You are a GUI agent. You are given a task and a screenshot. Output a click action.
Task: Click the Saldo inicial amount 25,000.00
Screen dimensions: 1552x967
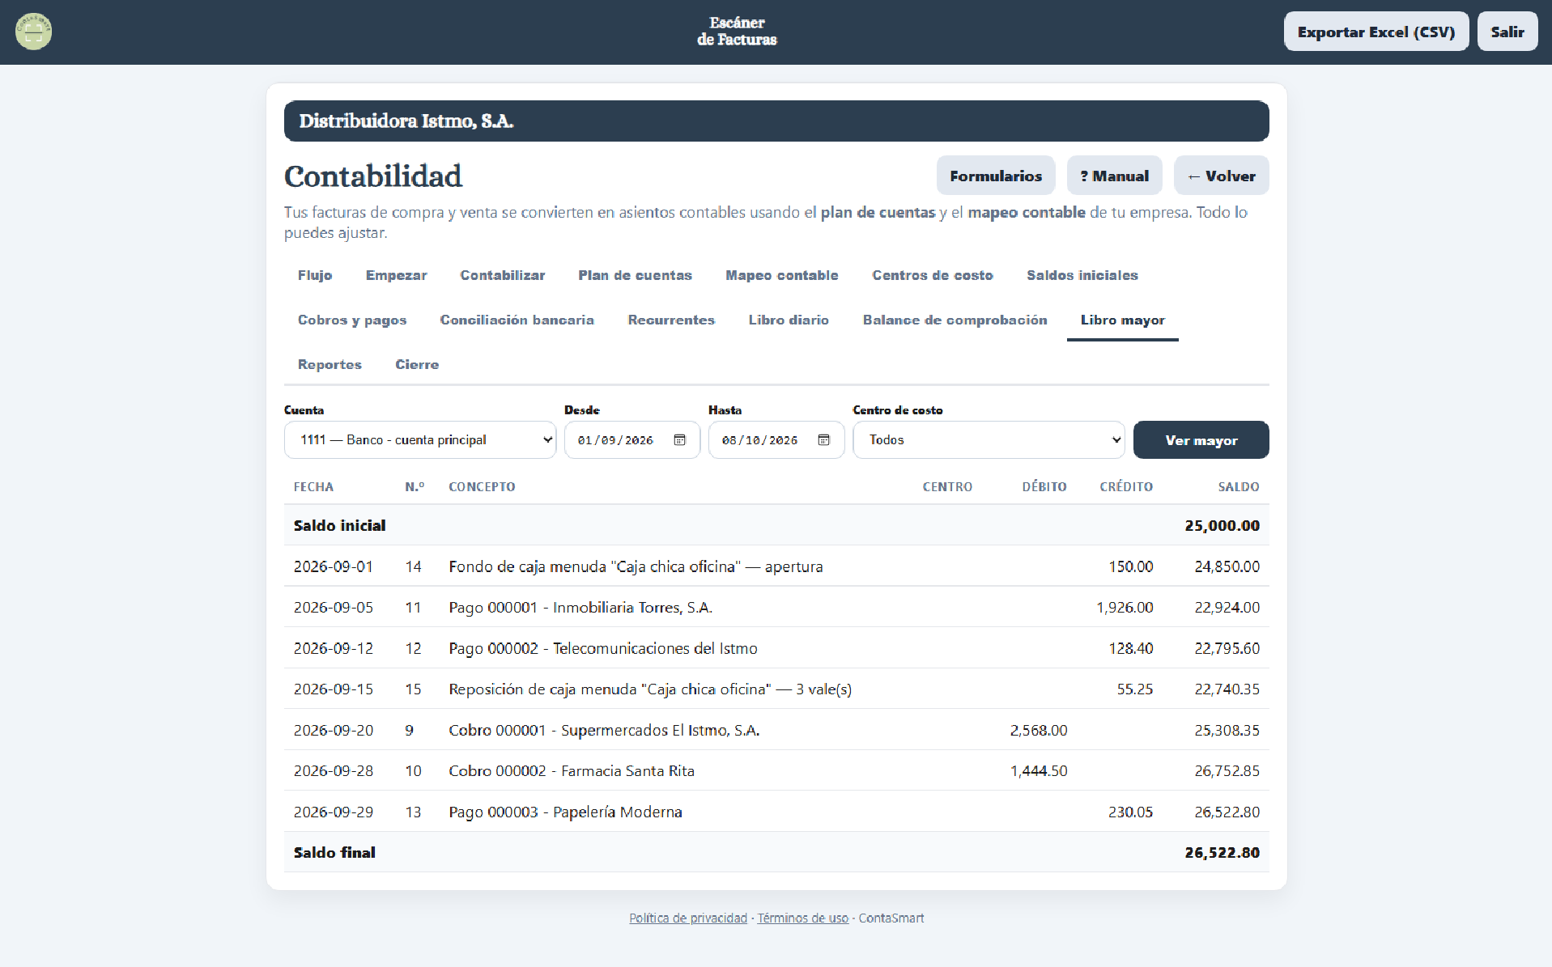coord(1222,525)
